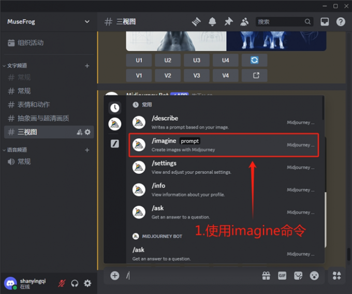The image size is (352, 294).
Task: Add a channel to 文字频道
Action: [87, 66]
